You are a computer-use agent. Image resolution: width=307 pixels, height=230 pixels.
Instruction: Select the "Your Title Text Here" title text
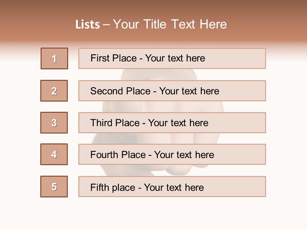(x=170, y=24)
